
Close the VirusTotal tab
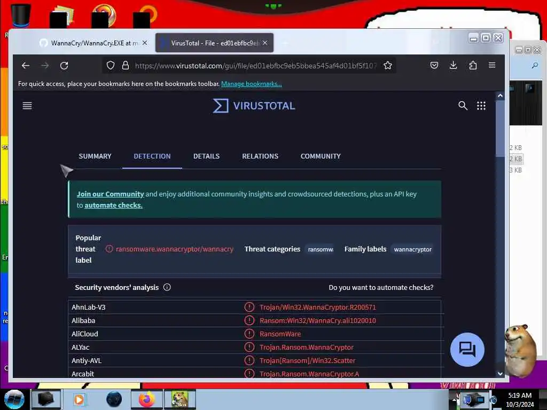(265, 43)
